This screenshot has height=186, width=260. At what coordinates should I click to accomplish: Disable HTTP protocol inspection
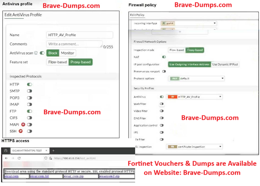tap(29, 84)
